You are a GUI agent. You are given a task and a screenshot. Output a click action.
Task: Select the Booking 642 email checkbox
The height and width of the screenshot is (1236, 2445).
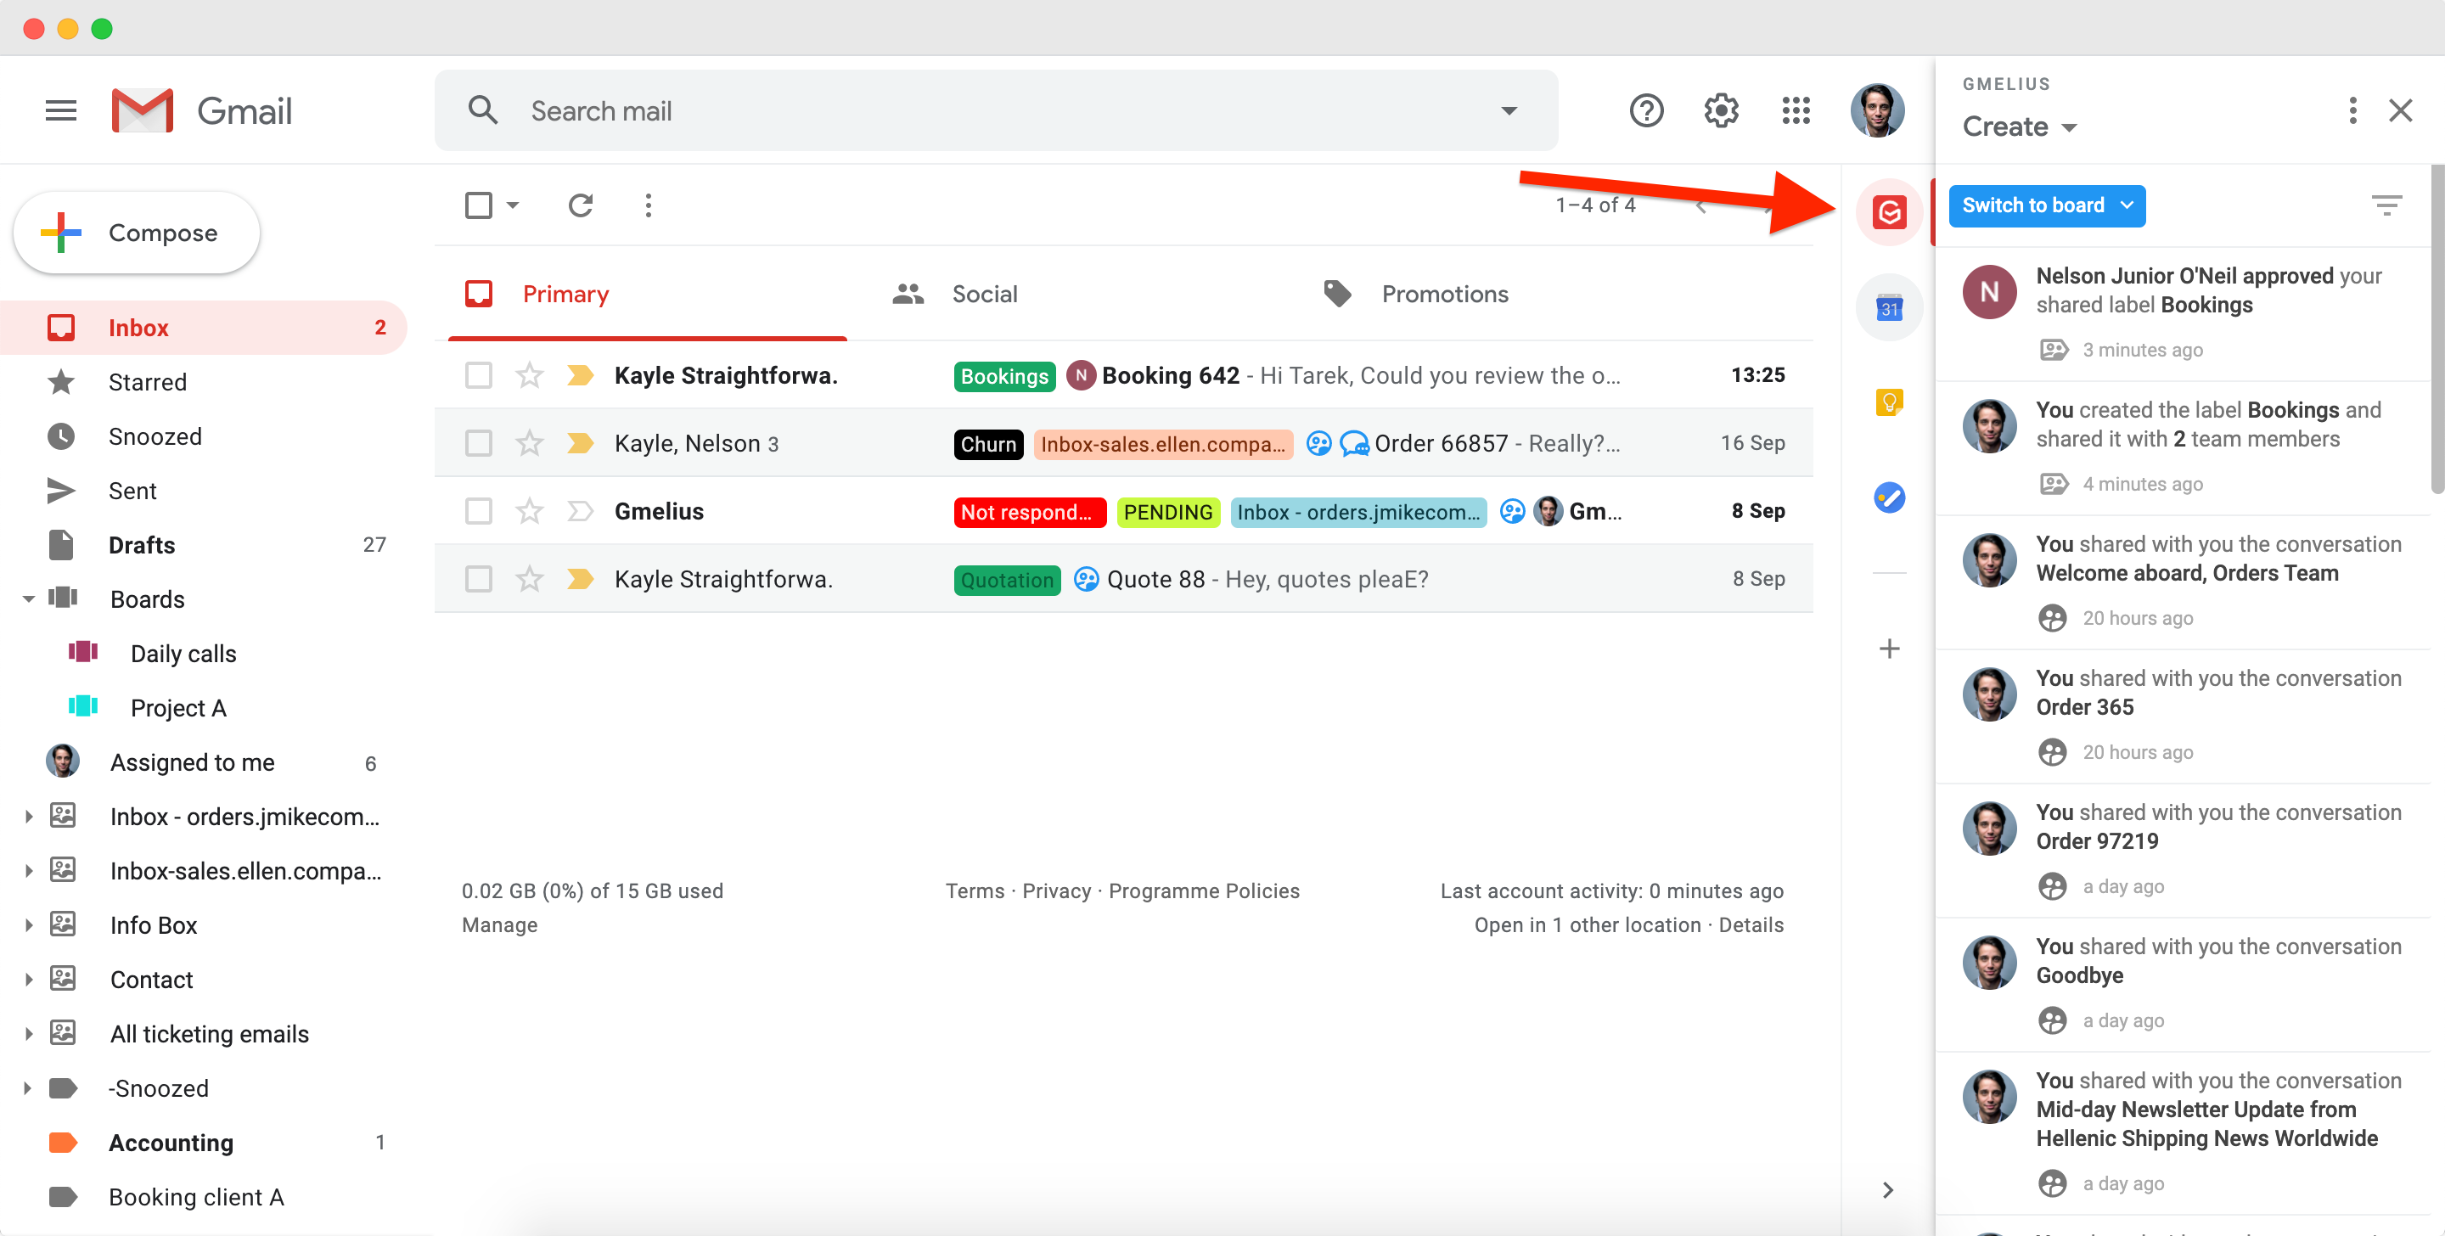(x=478, y=375)
